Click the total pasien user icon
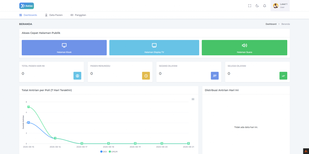The image size is (309, 154). tap(77, 76)
